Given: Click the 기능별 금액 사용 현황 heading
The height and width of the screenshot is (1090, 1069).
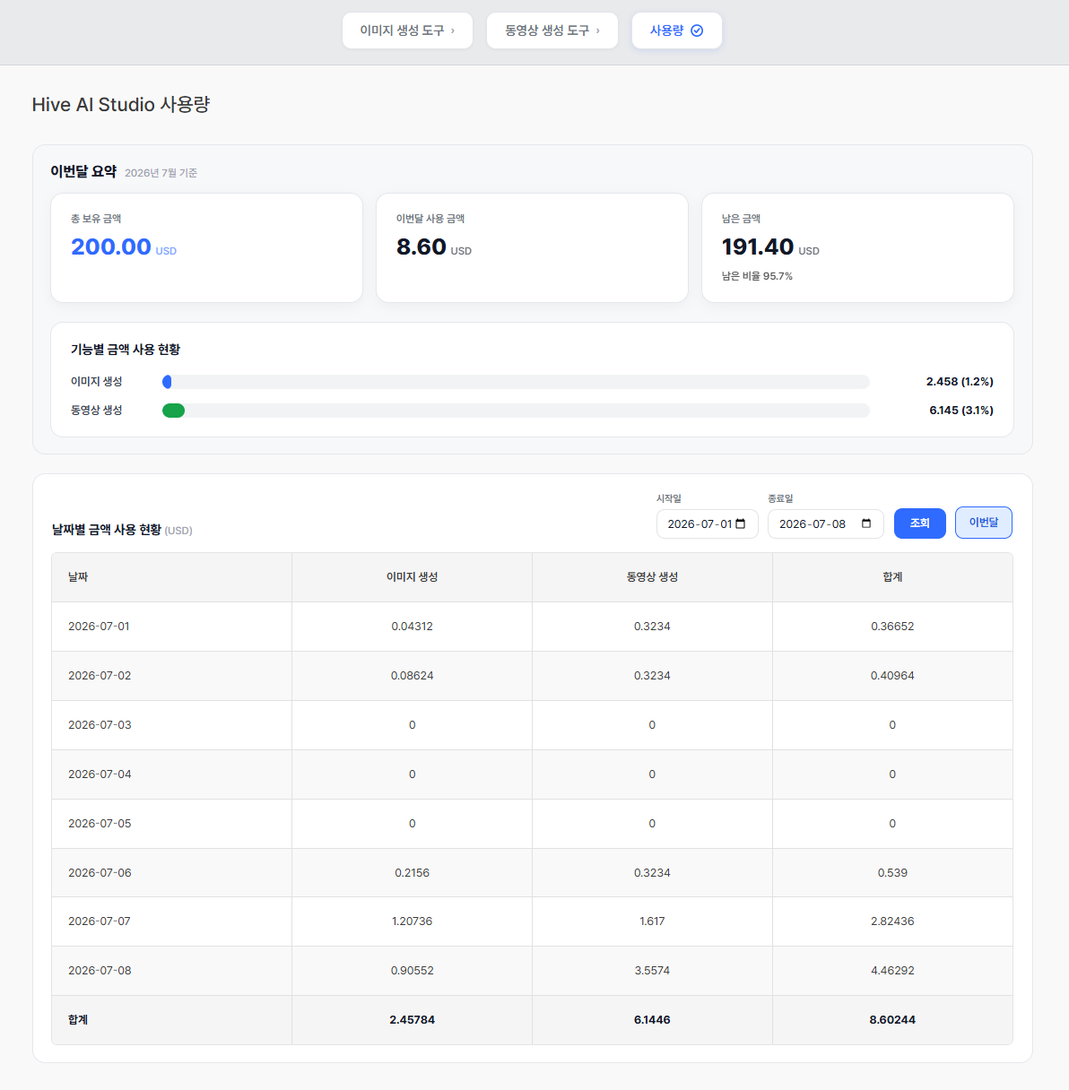Looking at the screenshot, I should [x=126, y=350].
